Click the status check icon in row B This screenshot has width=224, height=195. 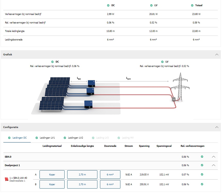coord(202,184)
